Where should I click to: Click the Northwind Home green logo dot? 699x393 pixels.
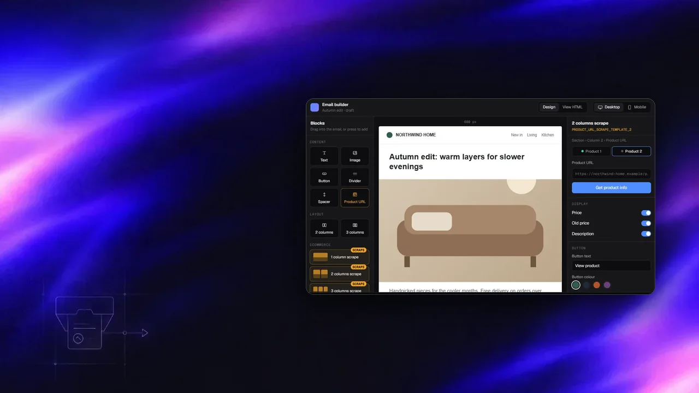click(389, 135)
